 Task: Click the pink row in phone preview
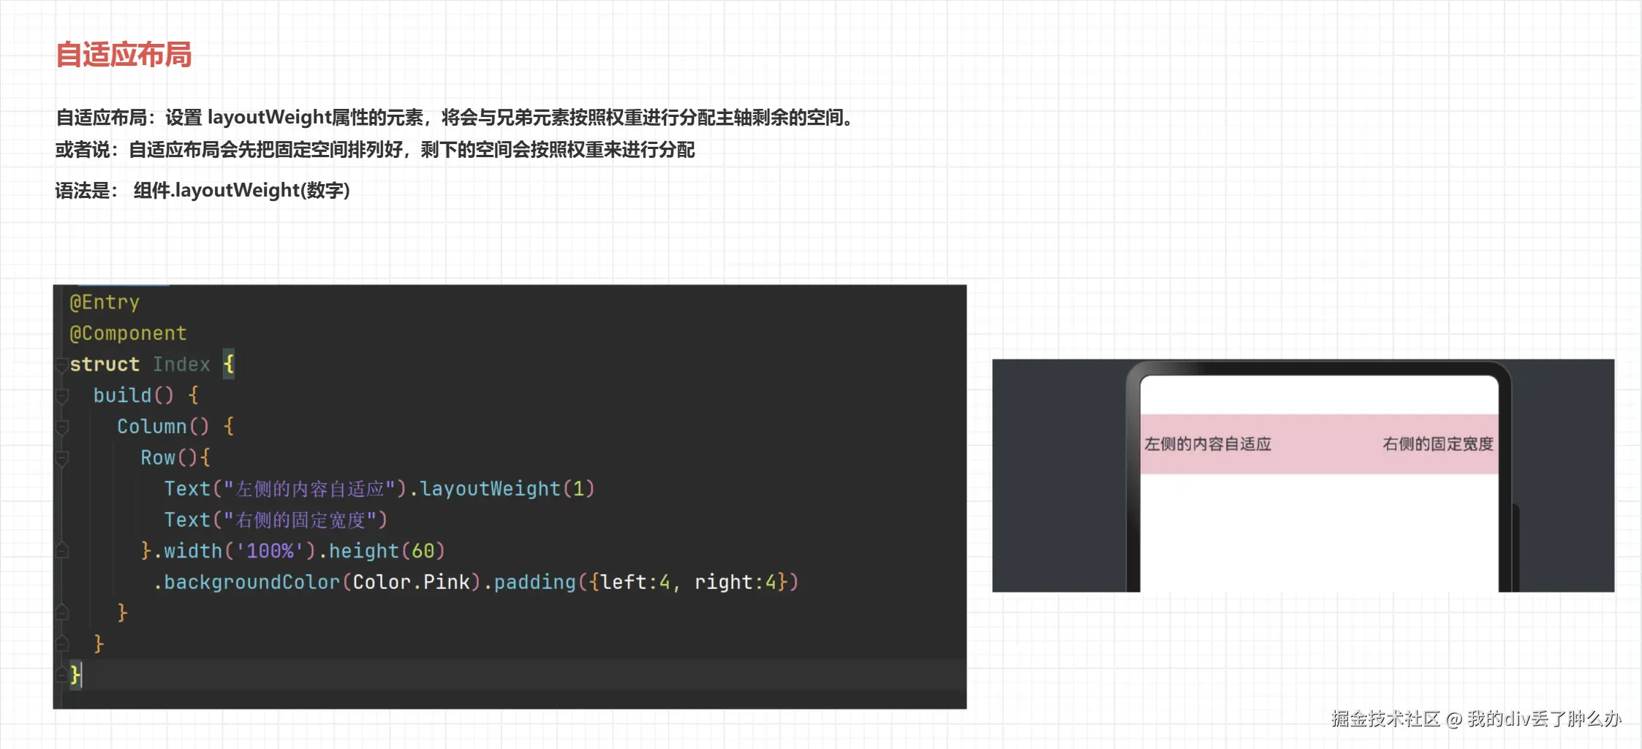[1320, 444]
